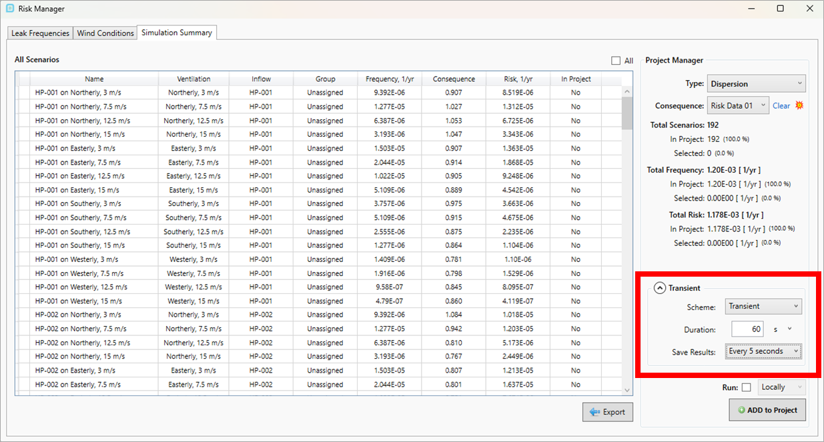This screenshot has width=824, height=442.
Task: Minimize the Risk Manager window
Action: pos(751,9)
